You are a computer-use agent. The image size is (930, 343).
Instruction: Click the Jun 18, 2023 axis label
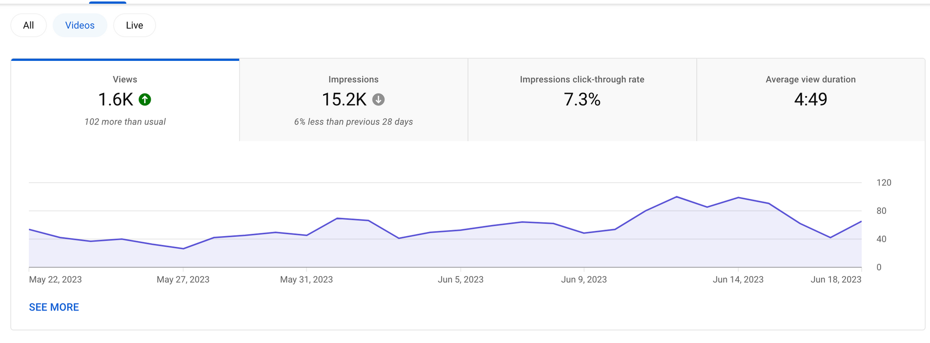[x=836, y=279]
